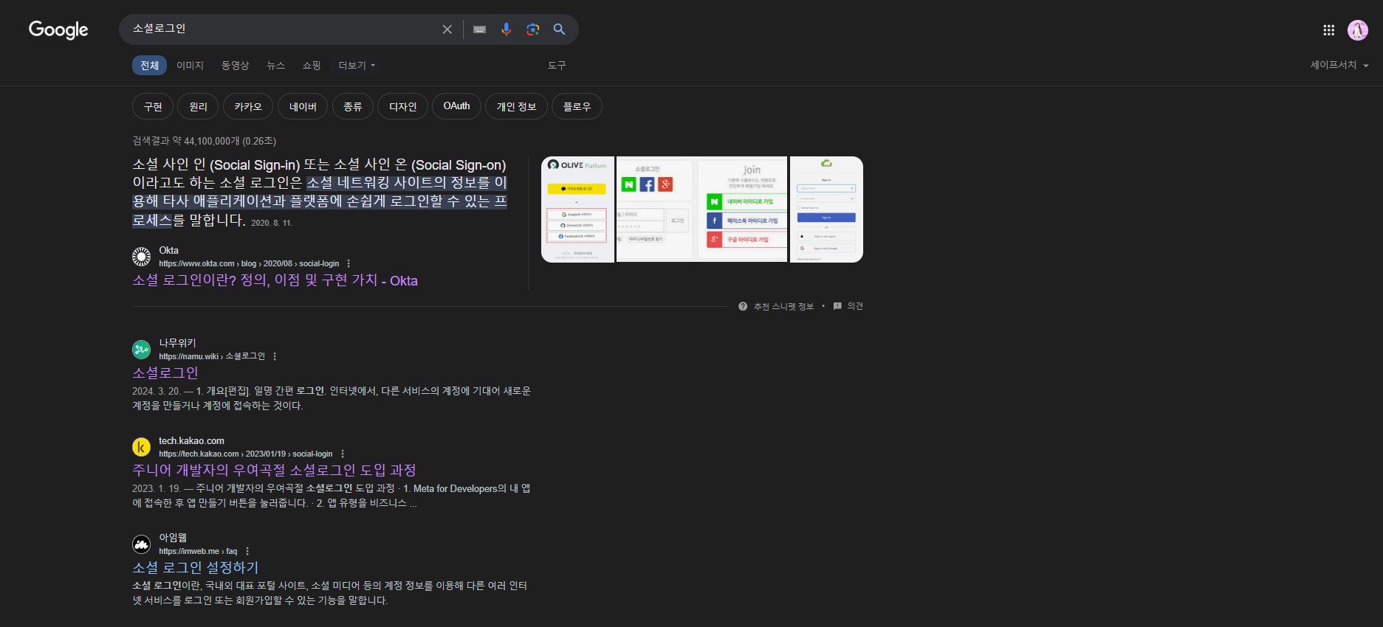Click the namu.wiki URL breadcrumb

coord(212,356)
